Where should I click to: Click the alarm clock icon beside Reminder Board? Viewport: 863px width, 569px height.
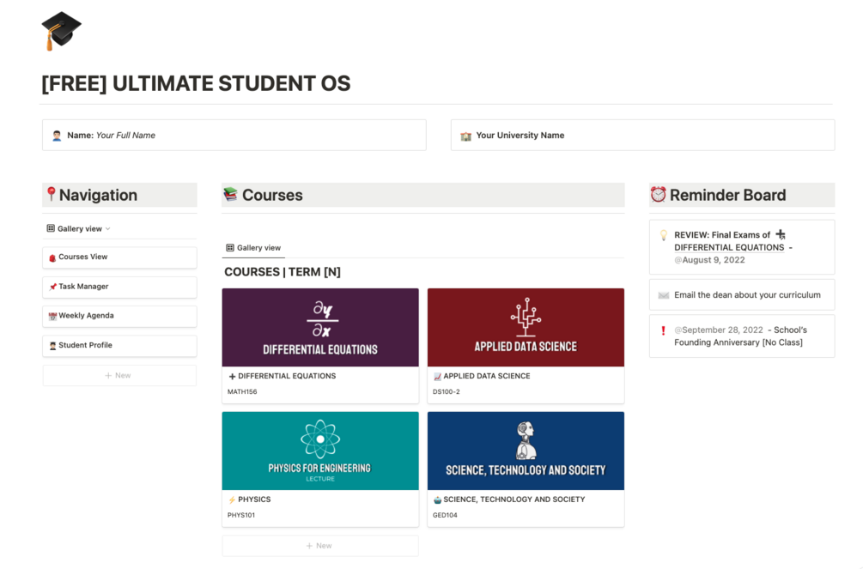659,194
